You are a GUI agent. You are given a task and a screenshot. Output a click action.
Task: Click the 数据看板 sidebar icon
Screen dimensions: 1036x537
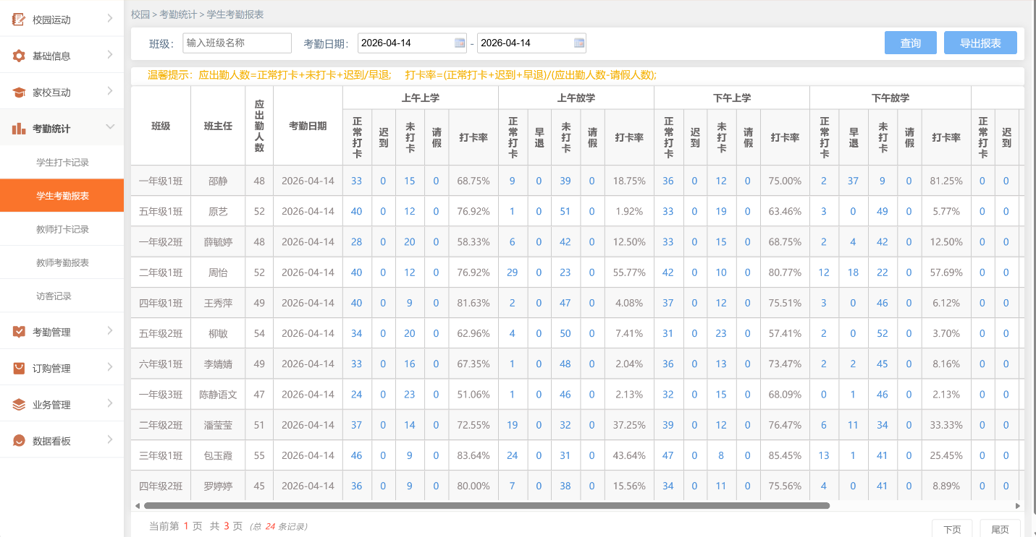pos(19,441)
